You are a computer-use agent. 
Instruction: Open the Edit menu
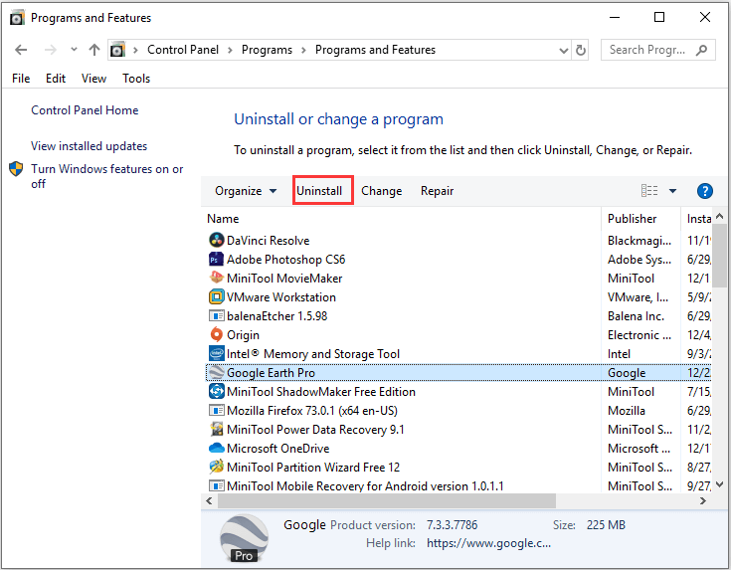click(x=56, y=79)
